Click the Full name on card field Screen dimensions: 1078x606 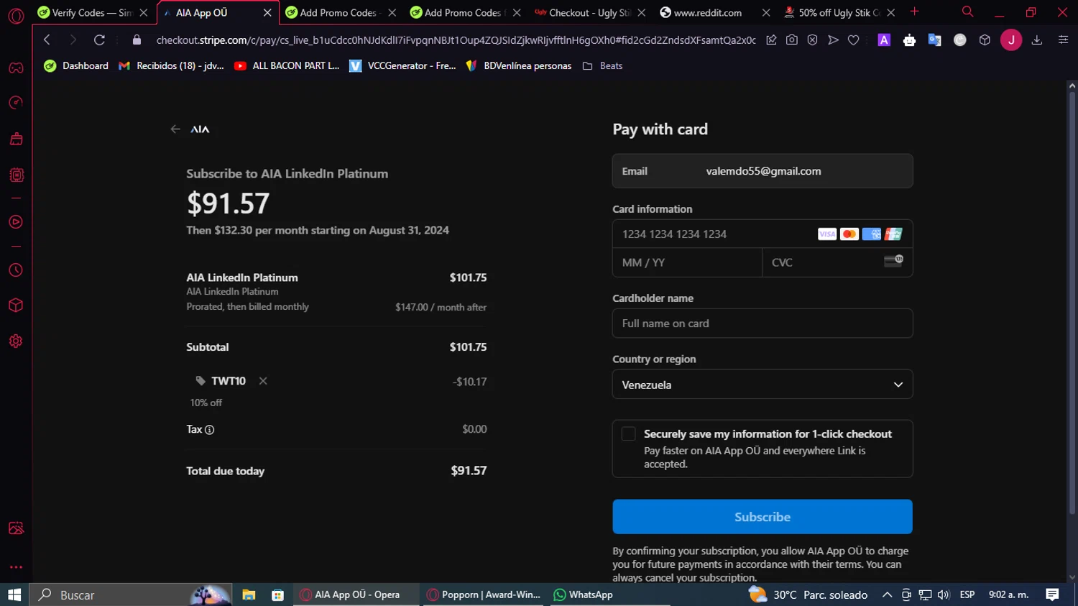pyautogui.click(x=762, y=323)
